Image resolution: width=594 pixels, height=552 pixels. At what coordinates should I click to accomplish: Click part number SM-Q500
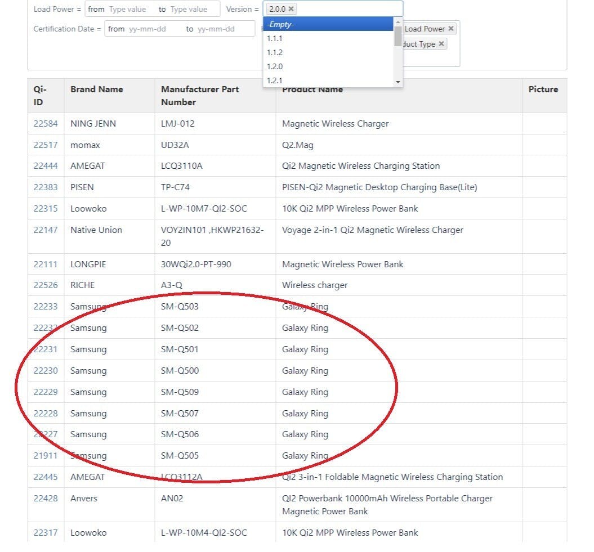click(x=180, y=371)
